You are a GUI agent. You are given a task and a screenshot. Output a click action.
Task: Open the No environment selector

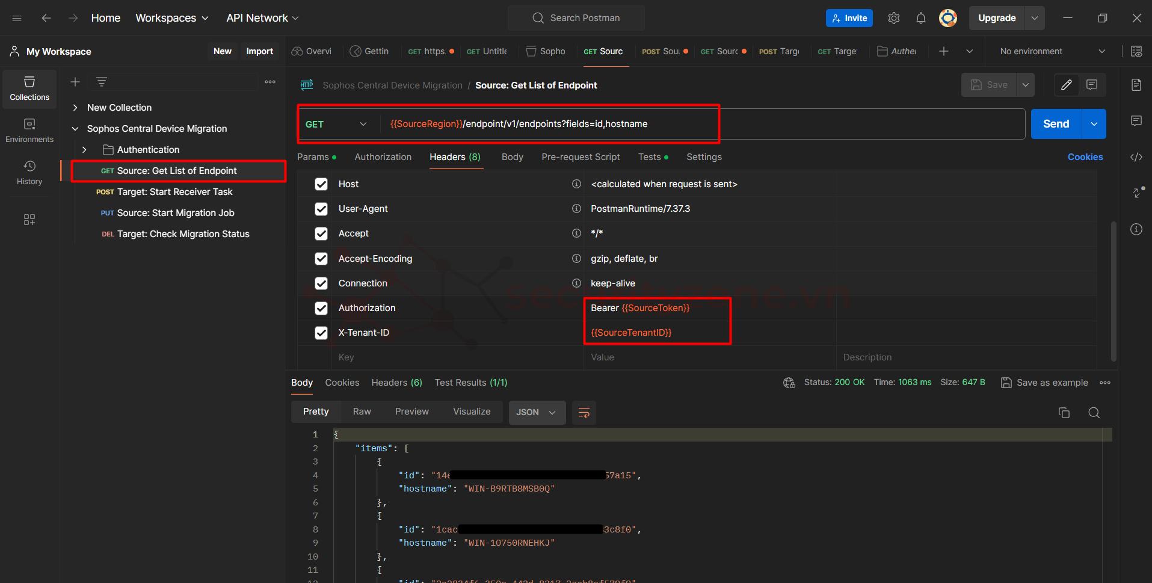[1052, 51]
